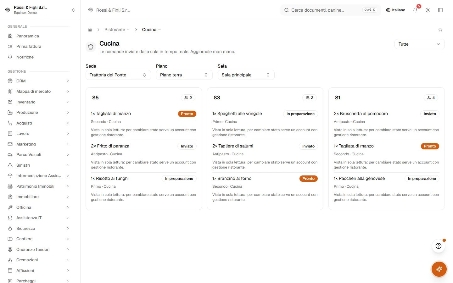Image resolution: width=453 pixels, height=283 pixels.
Task: Click the Inventario box icon
Action: [x=10, y=102]
